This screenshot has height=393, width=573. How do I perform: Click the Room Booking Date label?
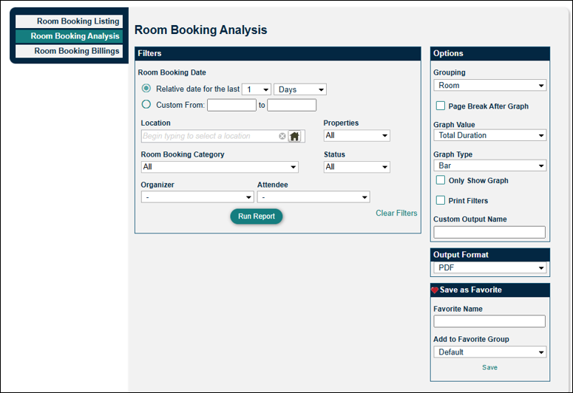(x=172, y=72)
